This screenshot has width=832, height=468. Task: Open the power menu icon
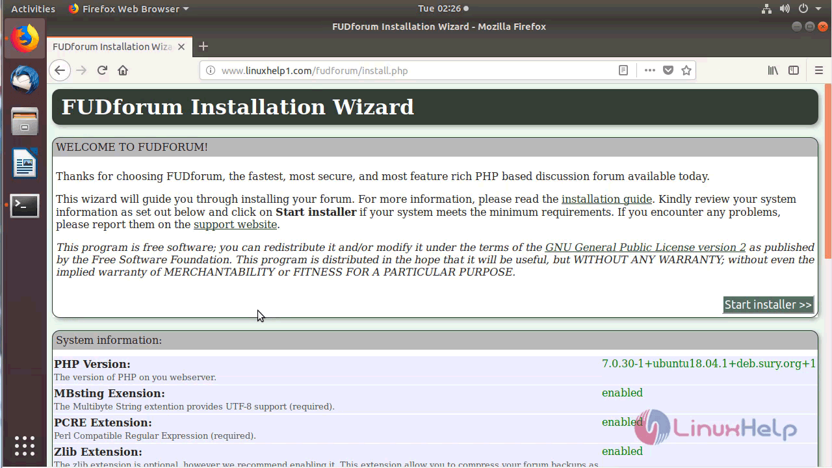(803, 8)
